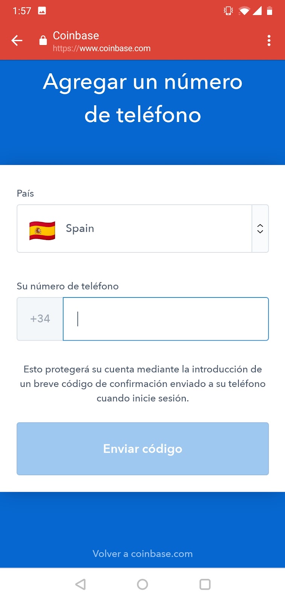Click the +34 country code prefix
This screenshot has height=601, width=285.
[x=40, y=319]
